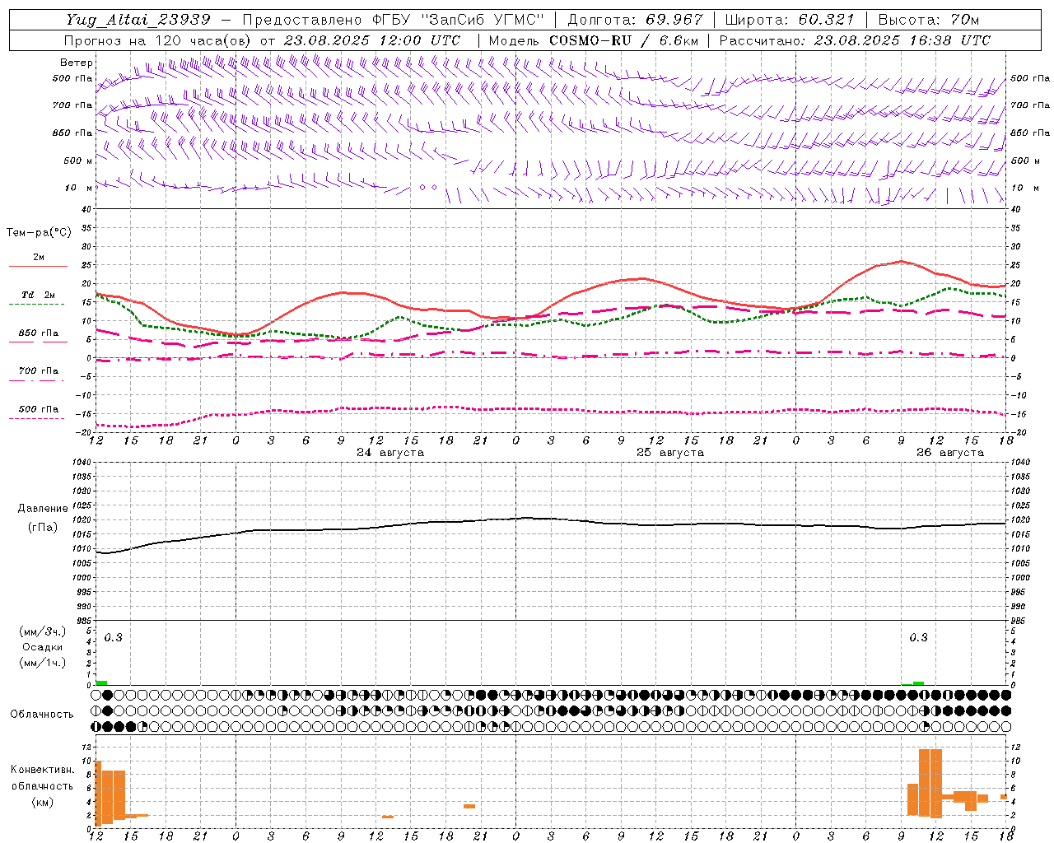Click the Тем-ра(°C) axis label
This screenshot has height=843, width=1054.
[x=39, y=233]
